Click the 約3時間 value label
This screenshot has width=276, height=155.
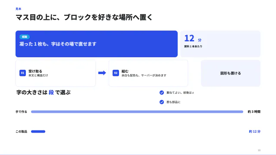tap(254, 112)
